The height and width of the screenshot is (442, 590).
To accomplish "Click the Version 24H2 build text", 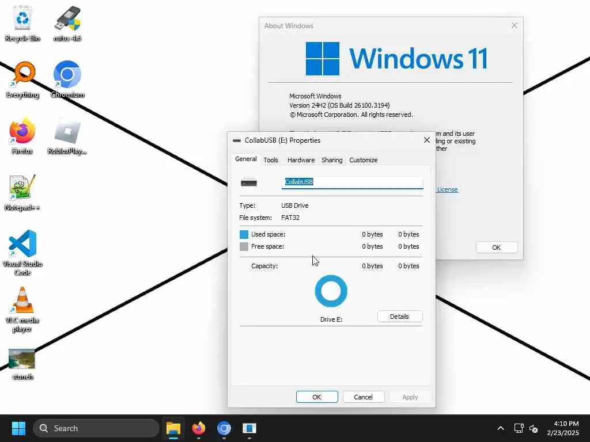I will 339,105.
